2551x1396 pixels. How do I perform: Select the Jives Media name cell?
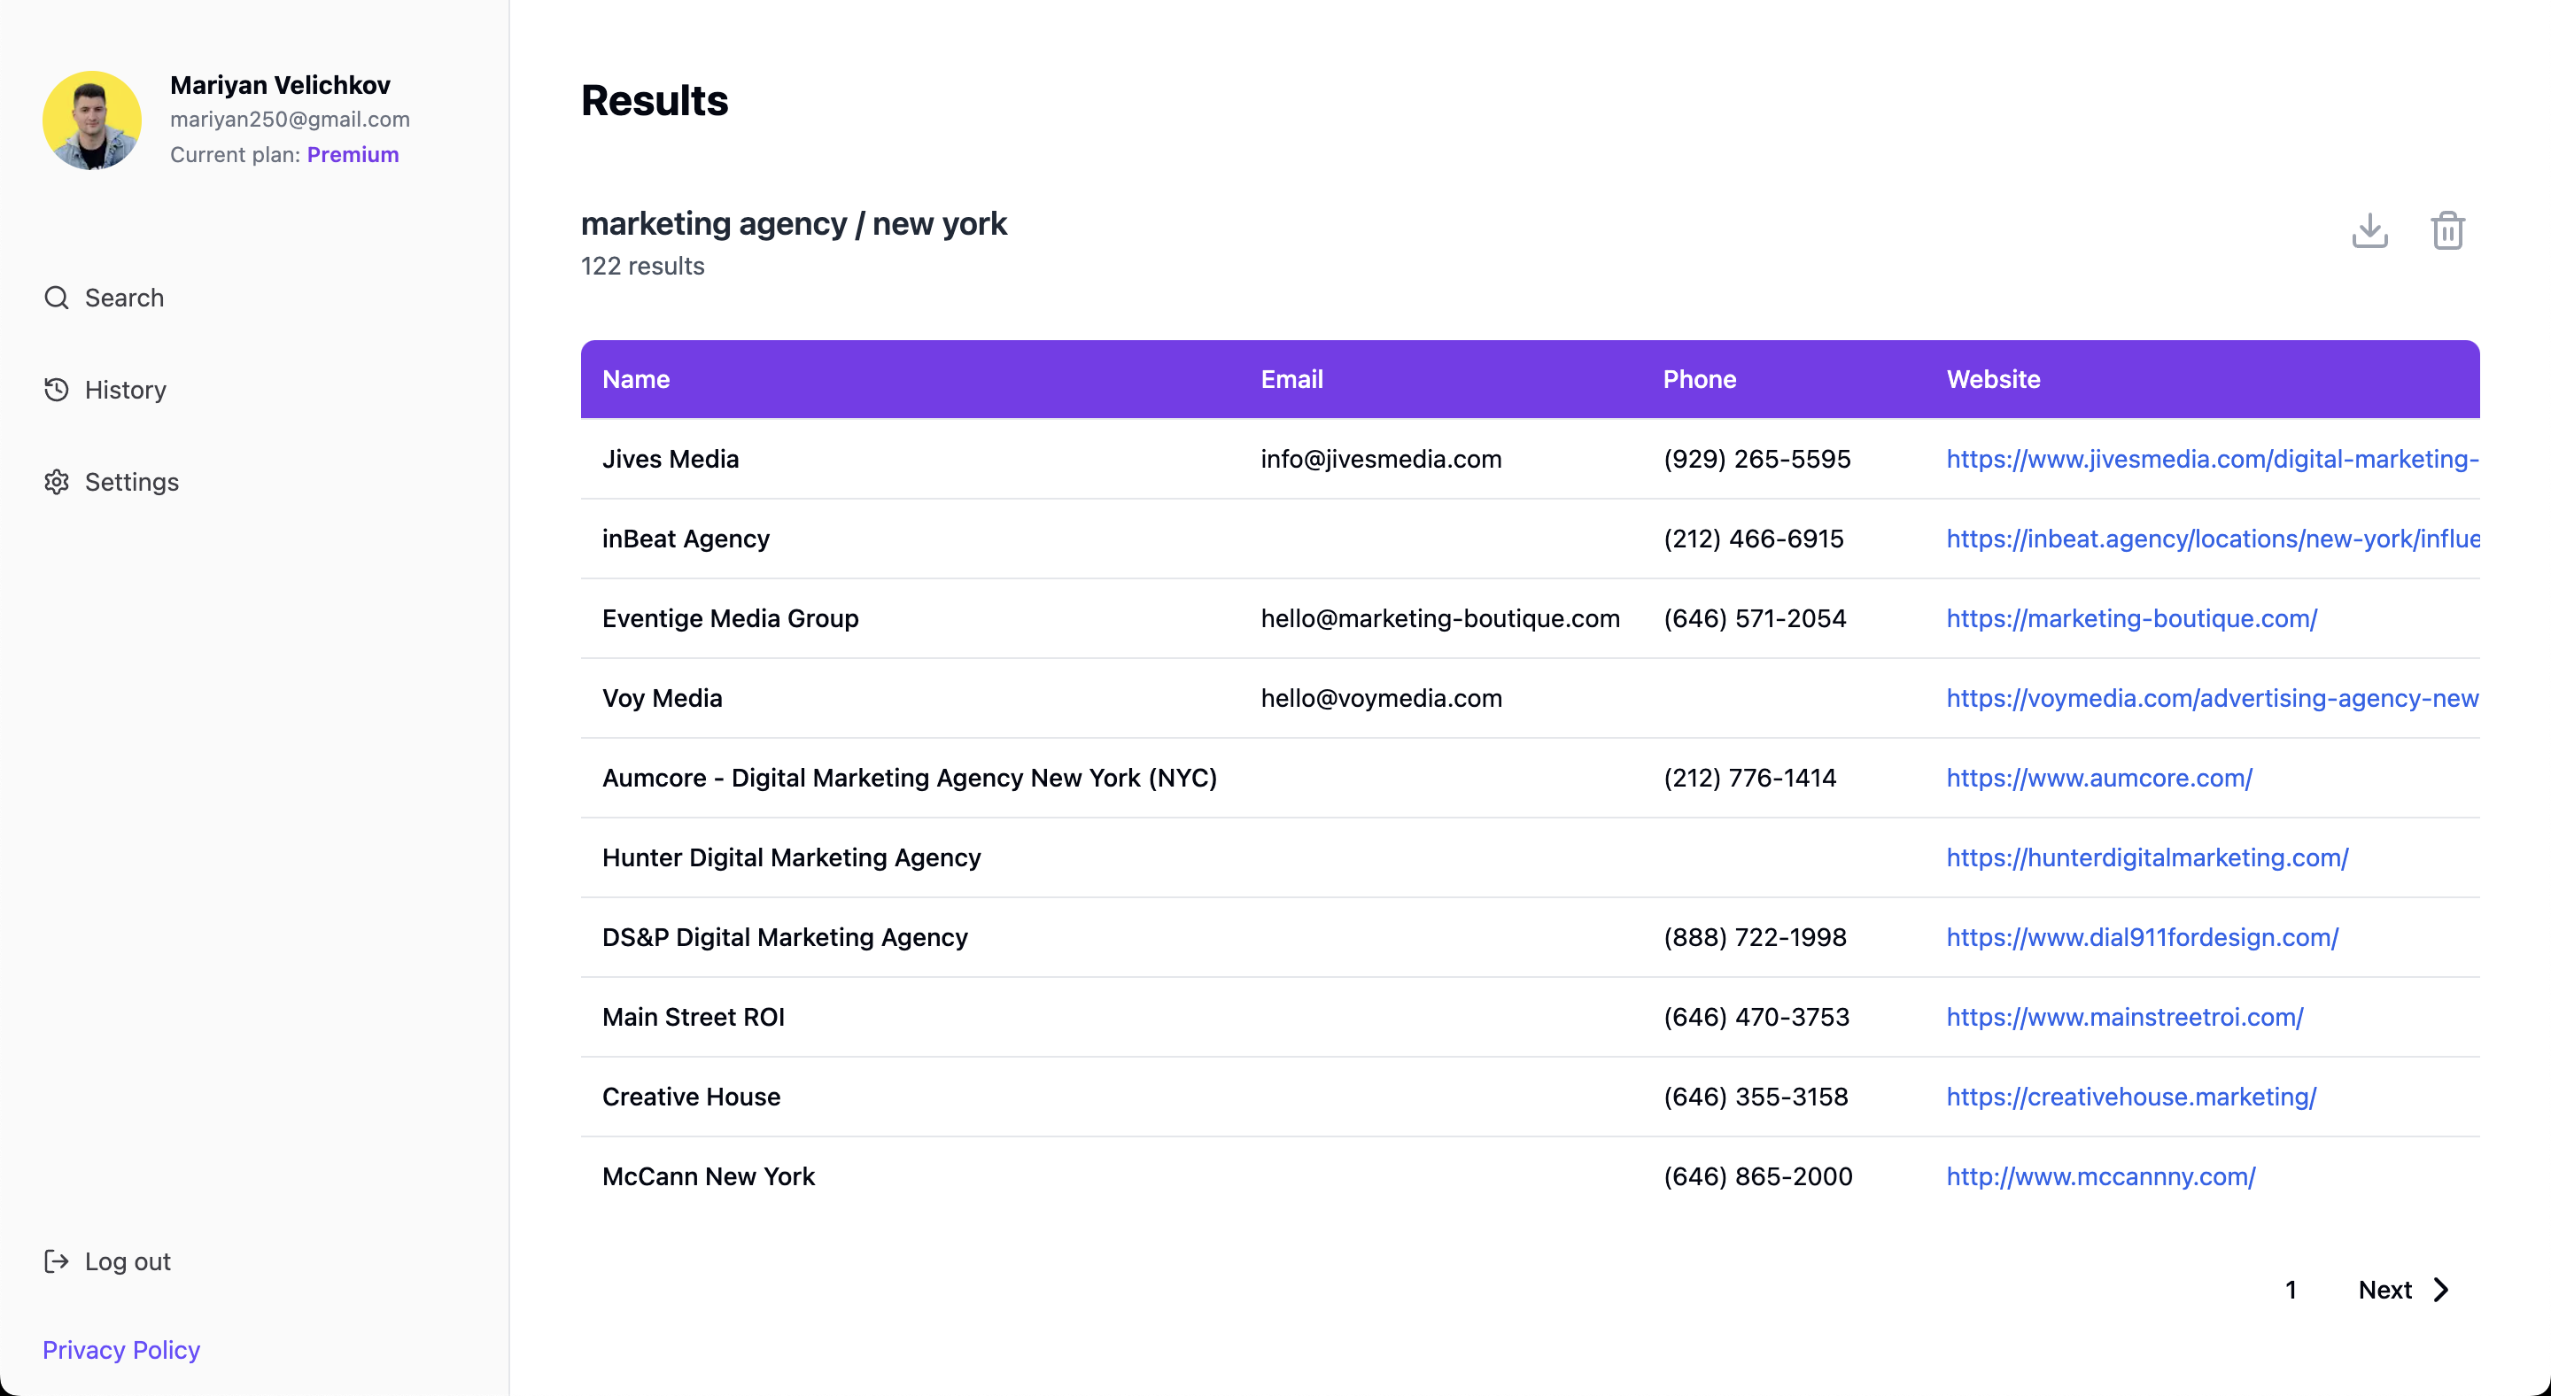(x=671, y=460)
